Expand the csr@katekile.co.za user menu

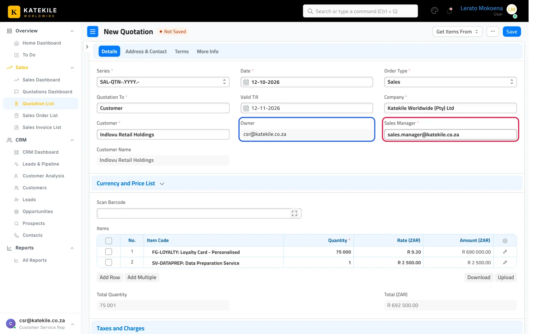click(x=72, y=324)
